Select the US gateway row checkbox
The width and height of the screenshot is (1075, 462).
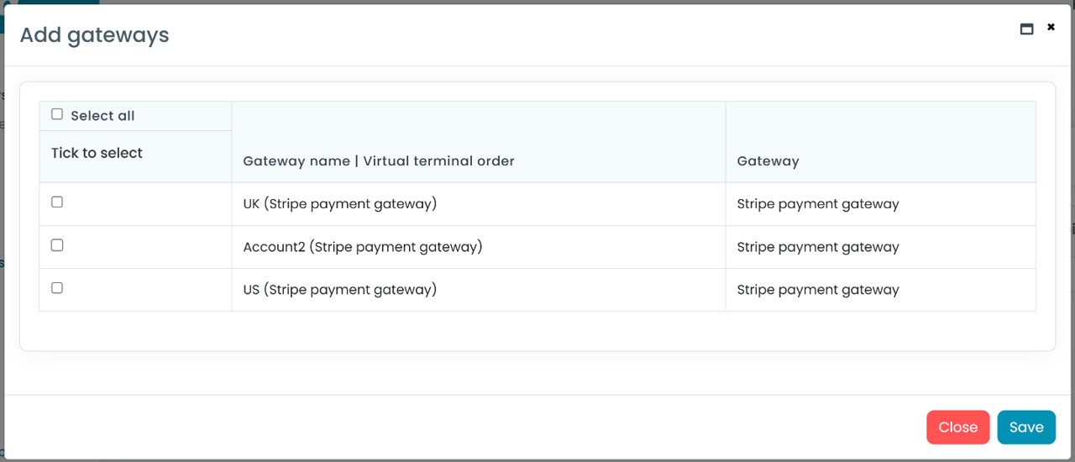pos(57,287)
